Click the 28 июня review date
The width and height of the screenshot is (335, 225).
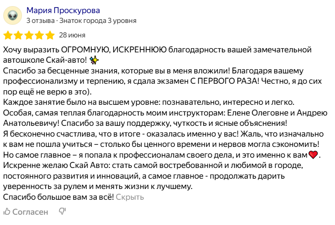pyautogui.click(x=72, y=35)
